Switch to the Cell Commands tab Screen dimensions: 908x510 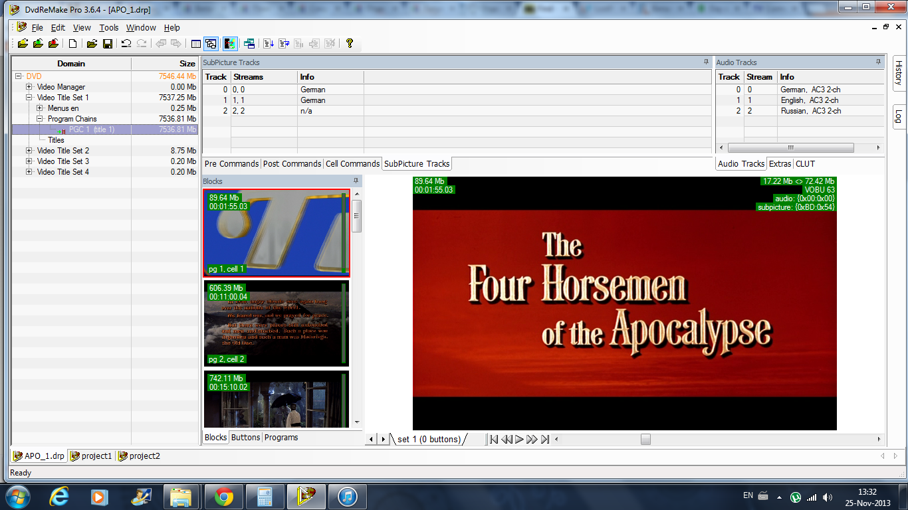pyautogui.click(x=352, y=163)
